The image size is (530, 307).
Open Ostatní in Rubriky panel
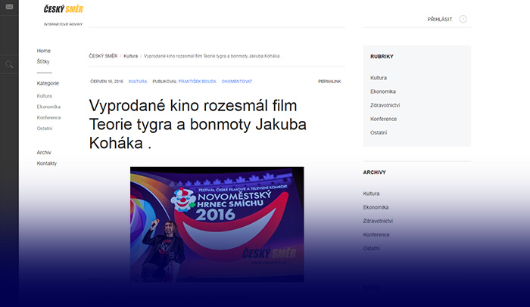click(x=379, y=133)
